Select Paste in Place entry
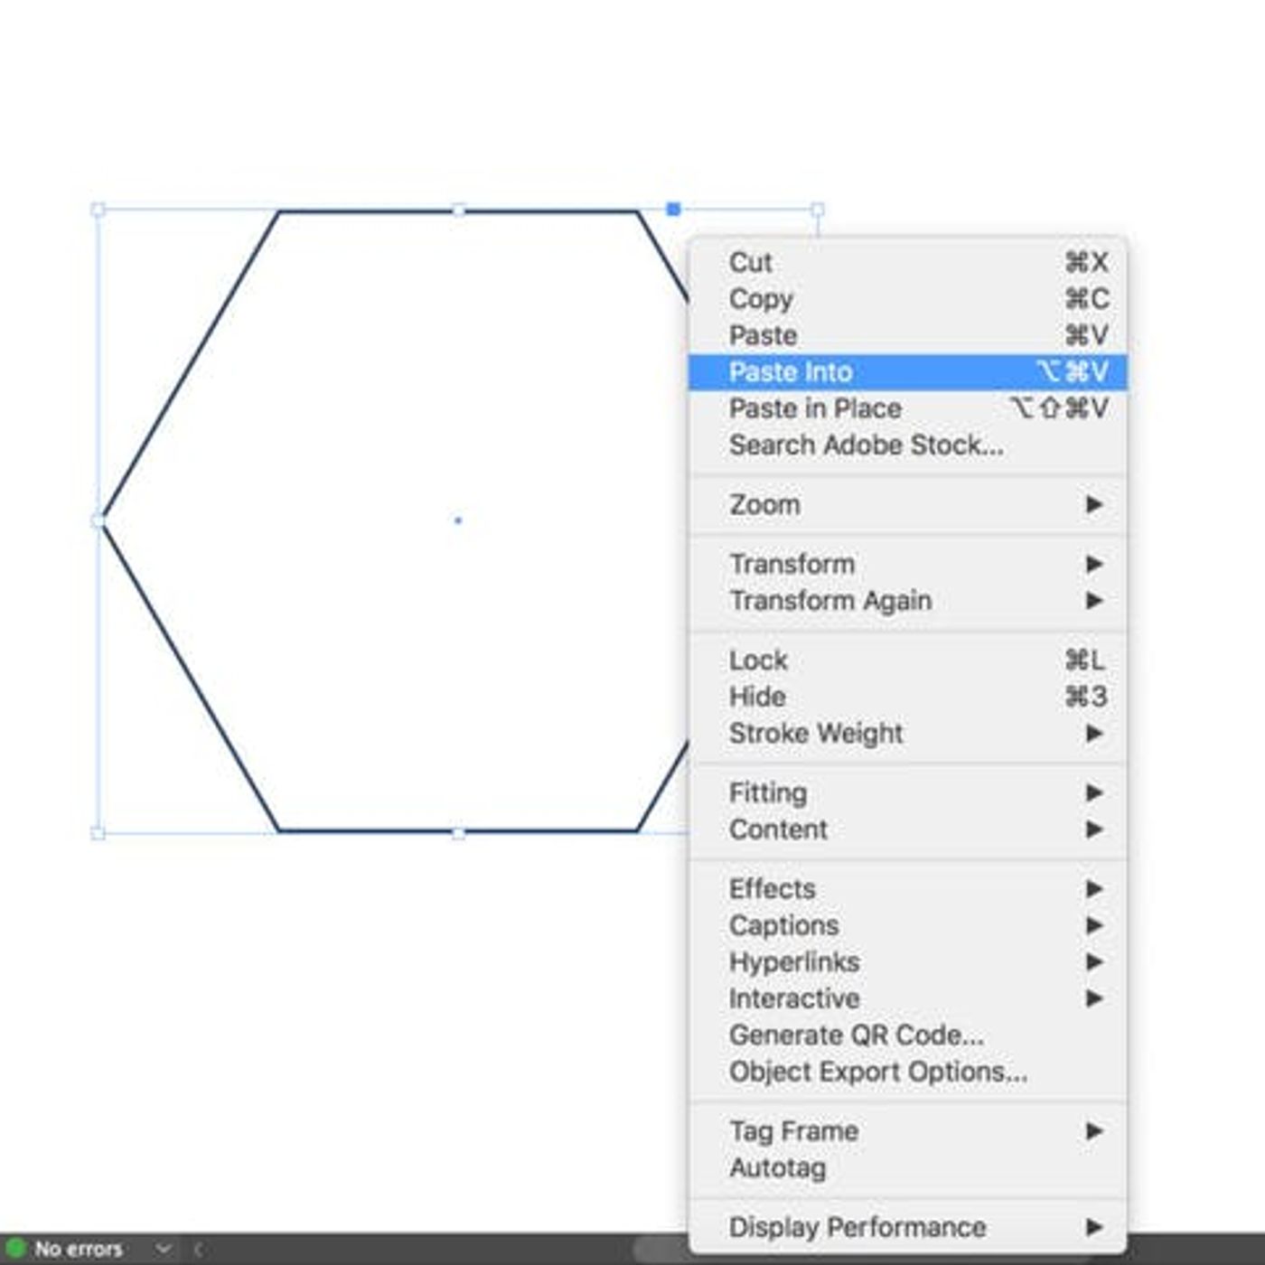 [x=907, y=408]
